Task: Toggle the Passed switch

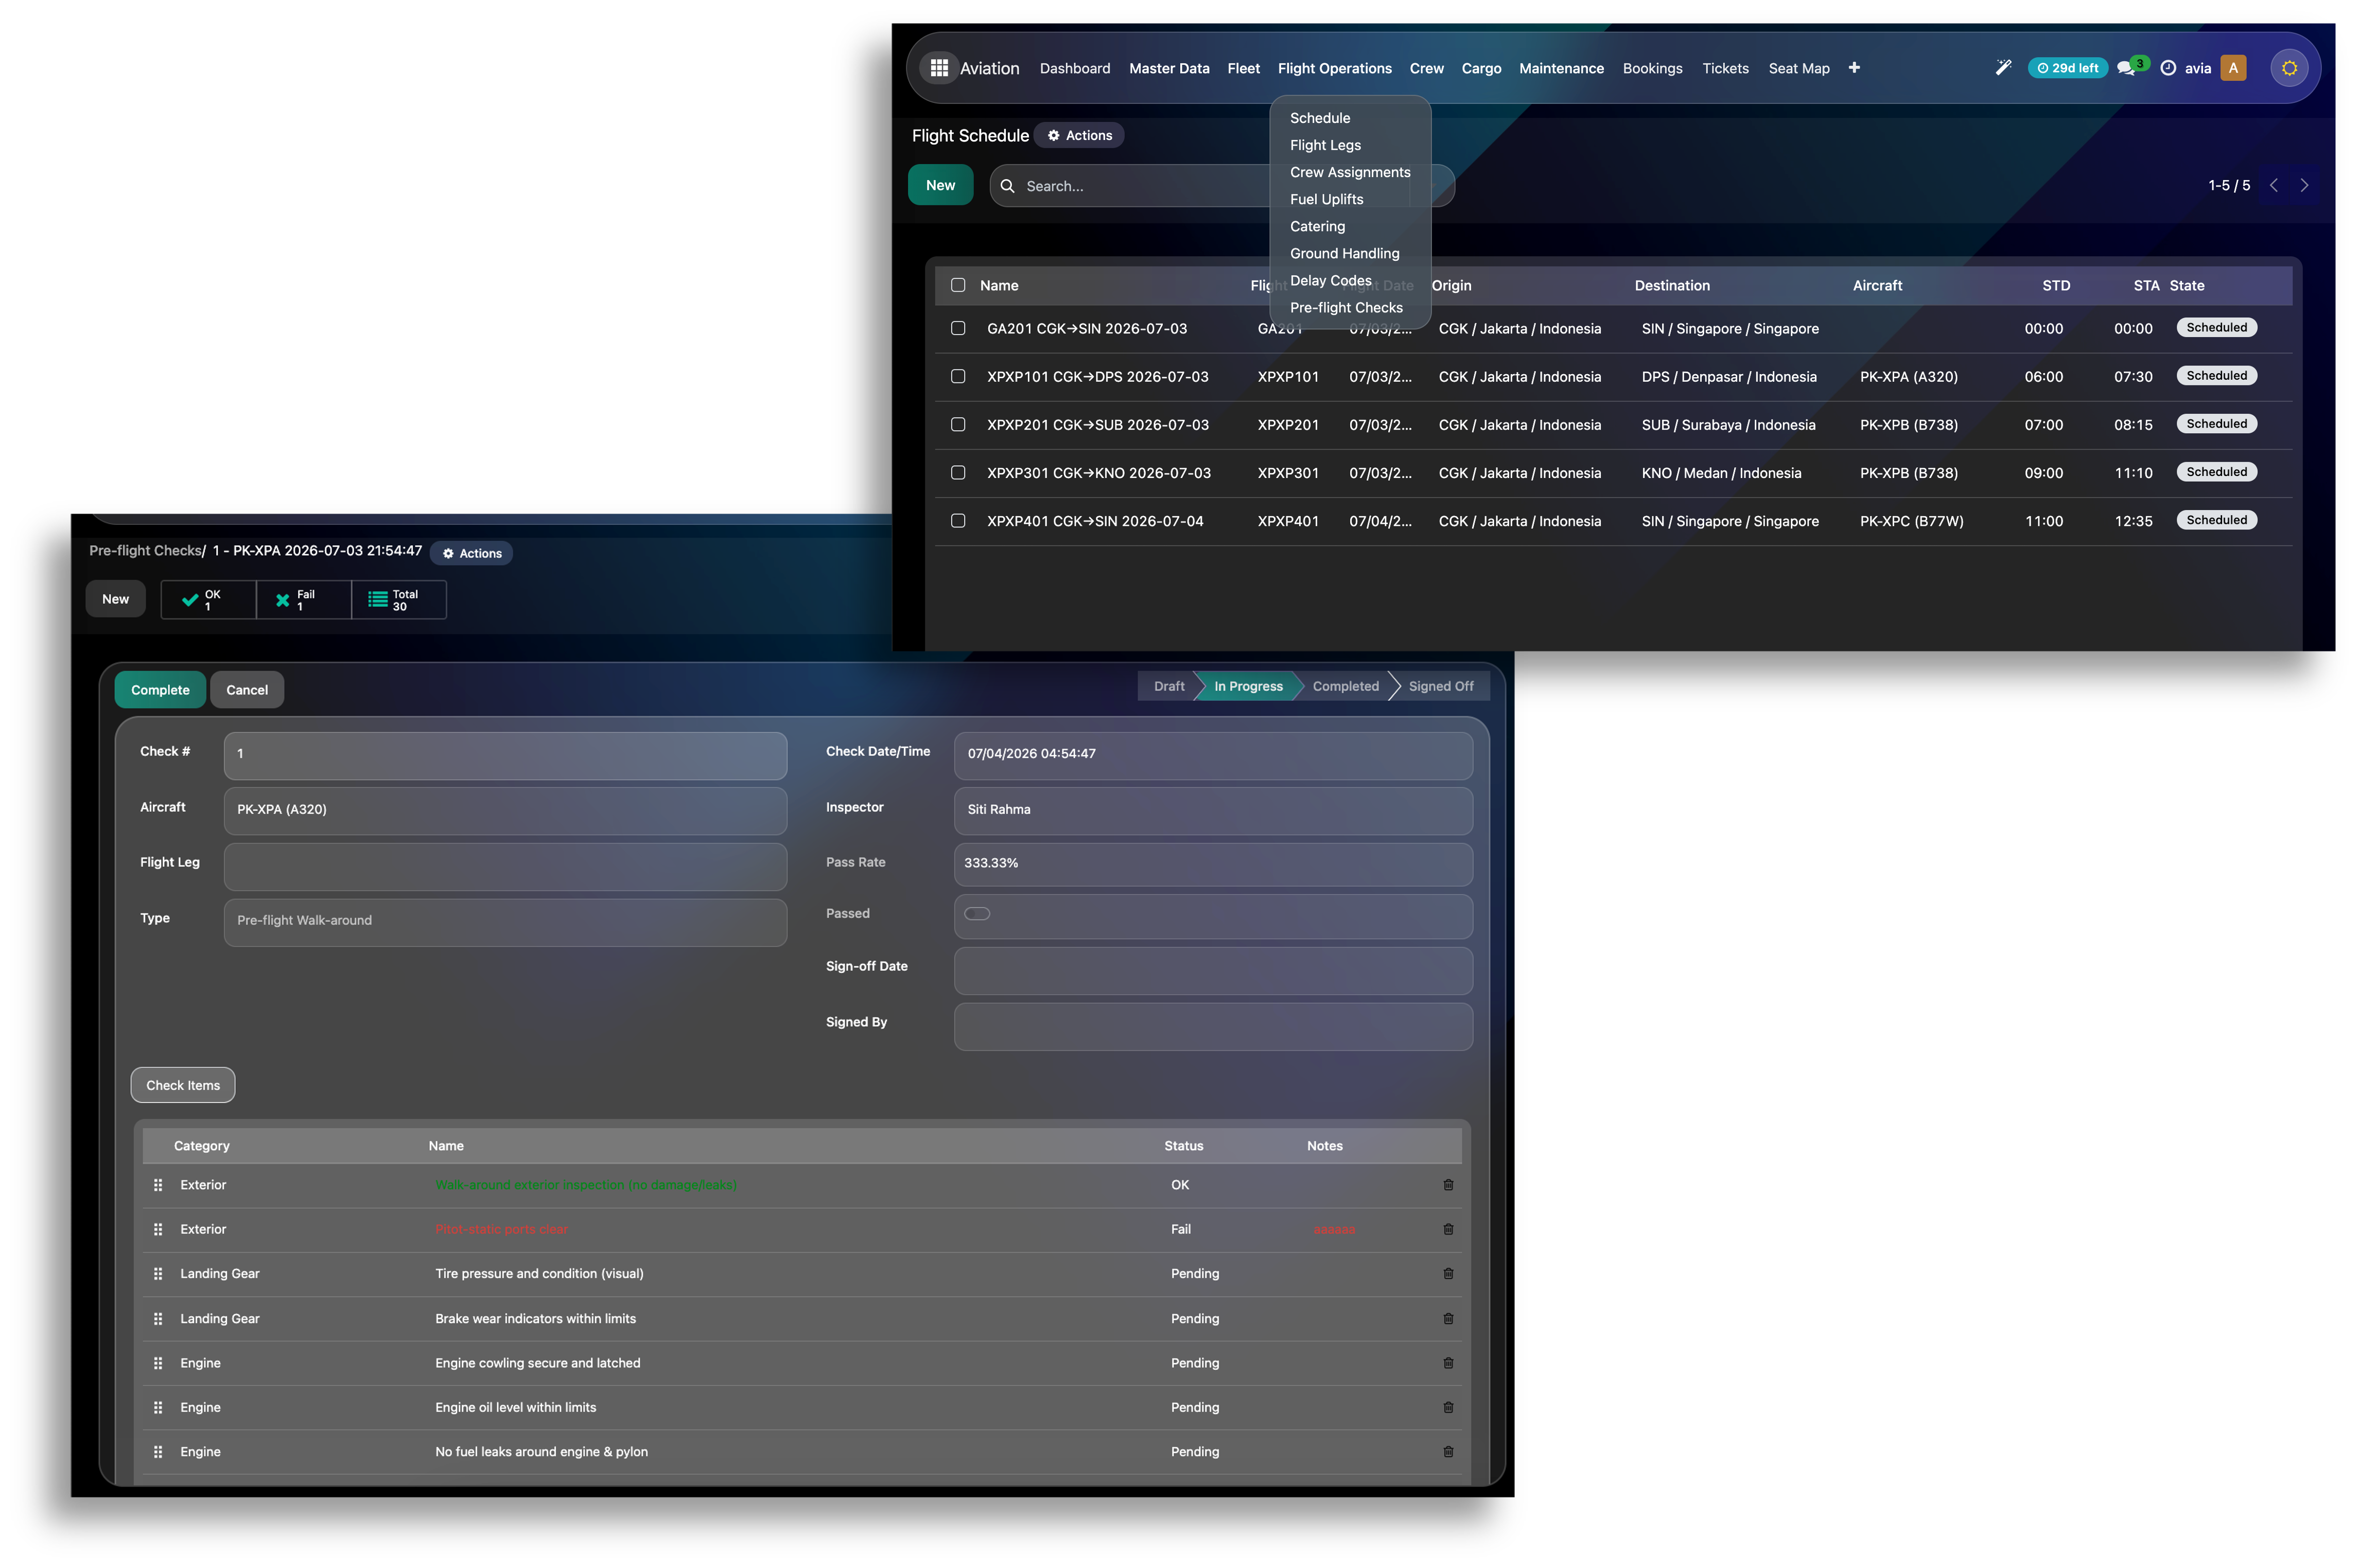Action: [976, 914]
